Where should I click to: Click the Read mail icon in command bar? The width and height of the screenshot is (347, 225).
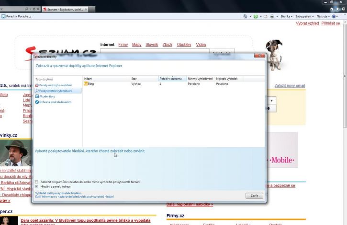(x=265, y=16)
